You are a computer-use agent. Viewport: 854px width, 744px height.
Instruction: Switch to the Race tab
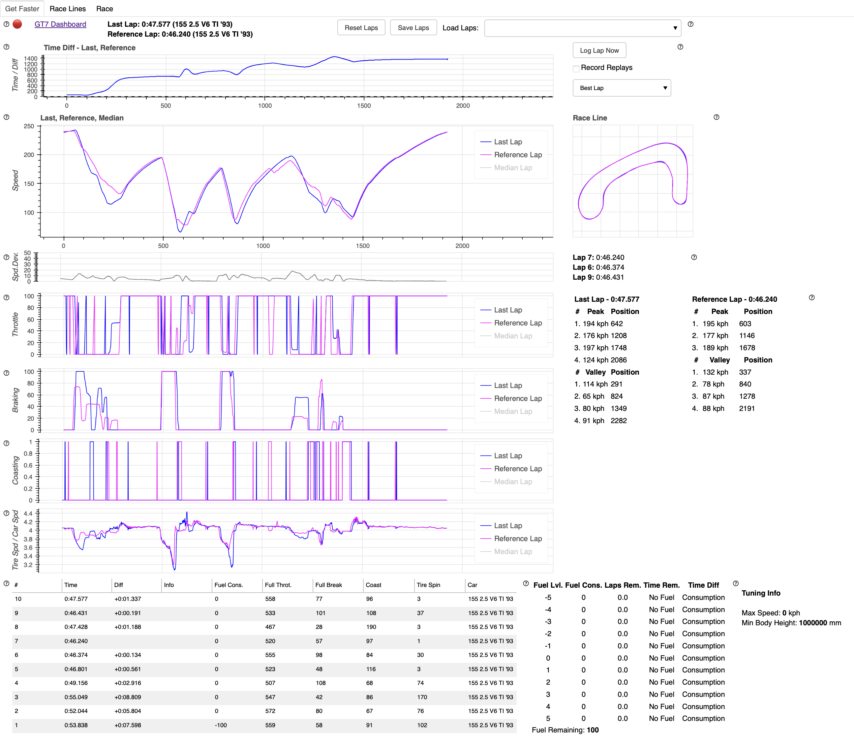pyautogui.click(x=105, y=9)
